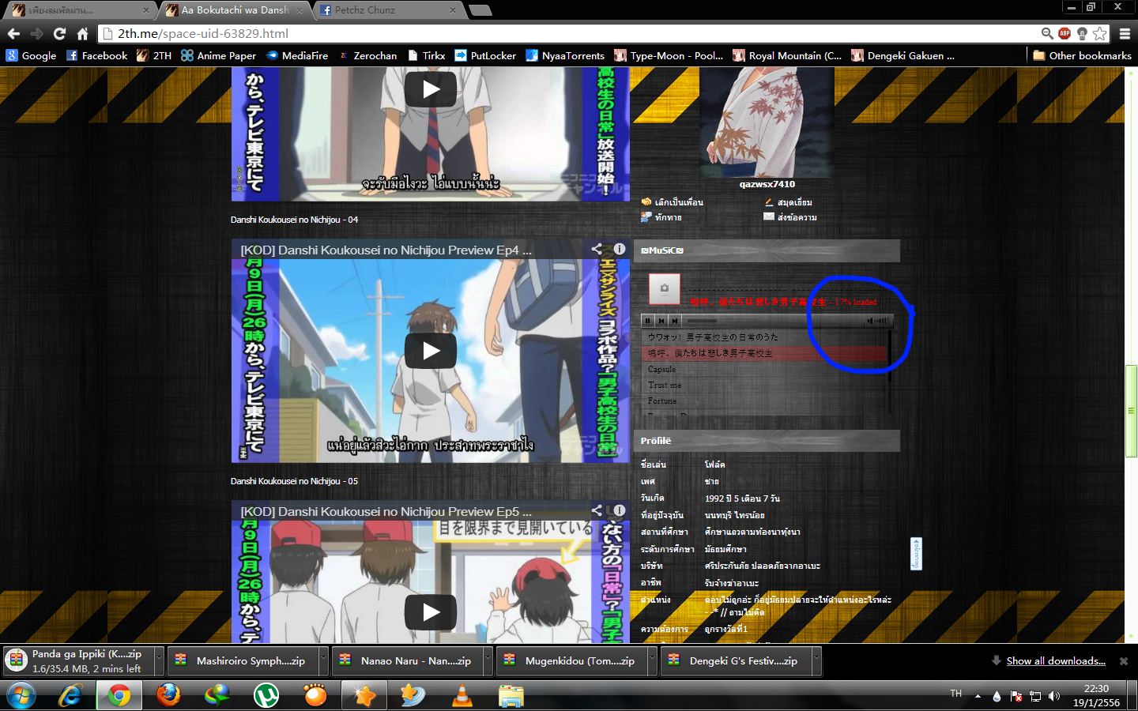Open the Facebook bookmark
Image resolution: width=1138 pixels, height=711 pixels.
(x=96, y=55)
